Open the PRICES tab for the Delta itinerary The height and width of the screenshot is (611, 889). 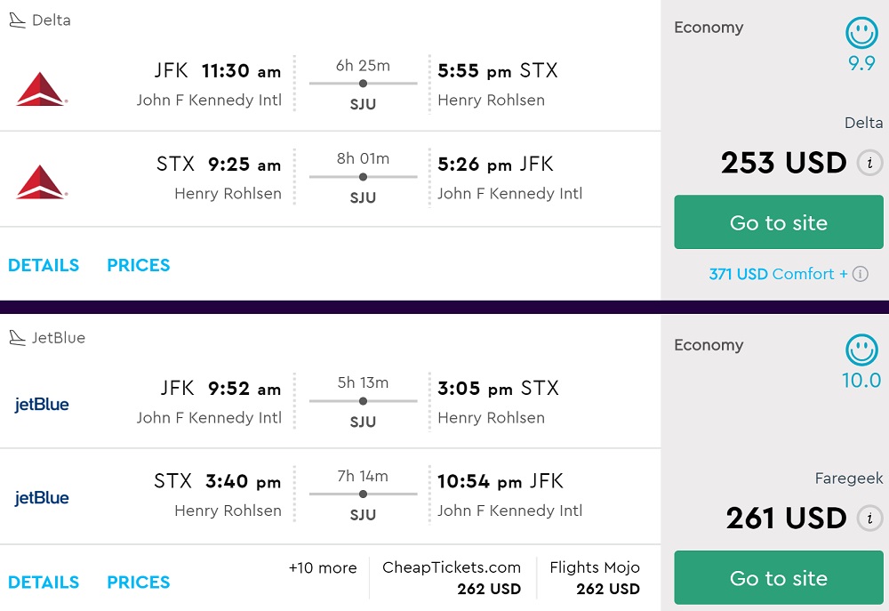coord(138,265)
